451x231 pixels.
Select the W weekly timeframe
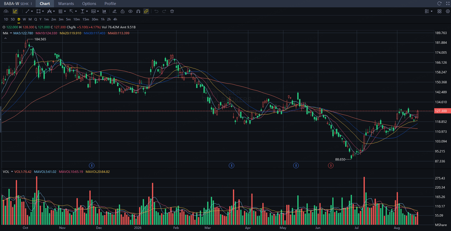pyautogui.click(x=24, y=19)
